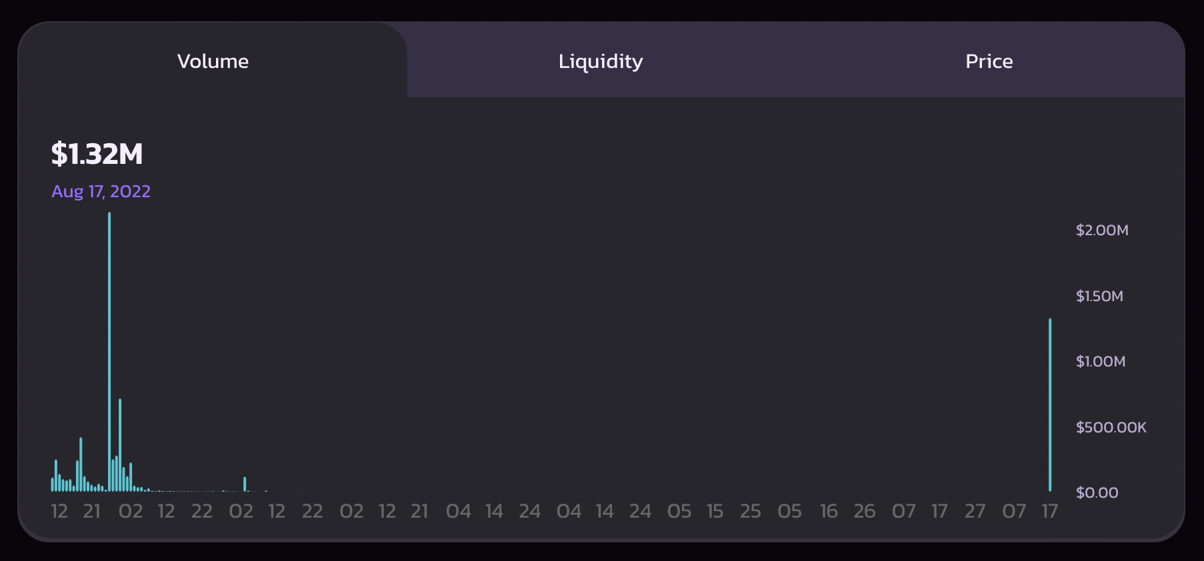
Task: Click the last 17 x-axis label
Action: coord(1050,512)
